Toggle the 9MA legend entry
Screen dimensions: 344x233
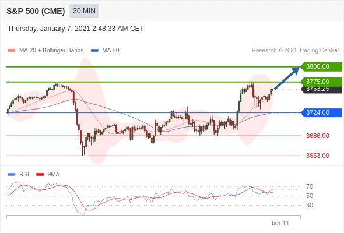(x=48, y=175)
